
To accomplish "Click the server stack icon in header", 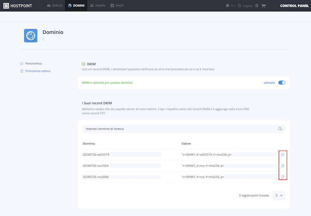I will pyautogui.click(x=257, y=5).
